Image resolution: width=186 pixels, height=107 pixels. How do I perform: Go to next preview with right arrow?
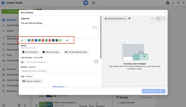[164, 19]
